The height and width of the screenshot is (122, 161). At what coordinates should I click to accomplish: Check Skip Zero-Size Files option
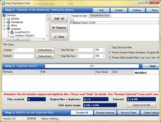[109, 47]
